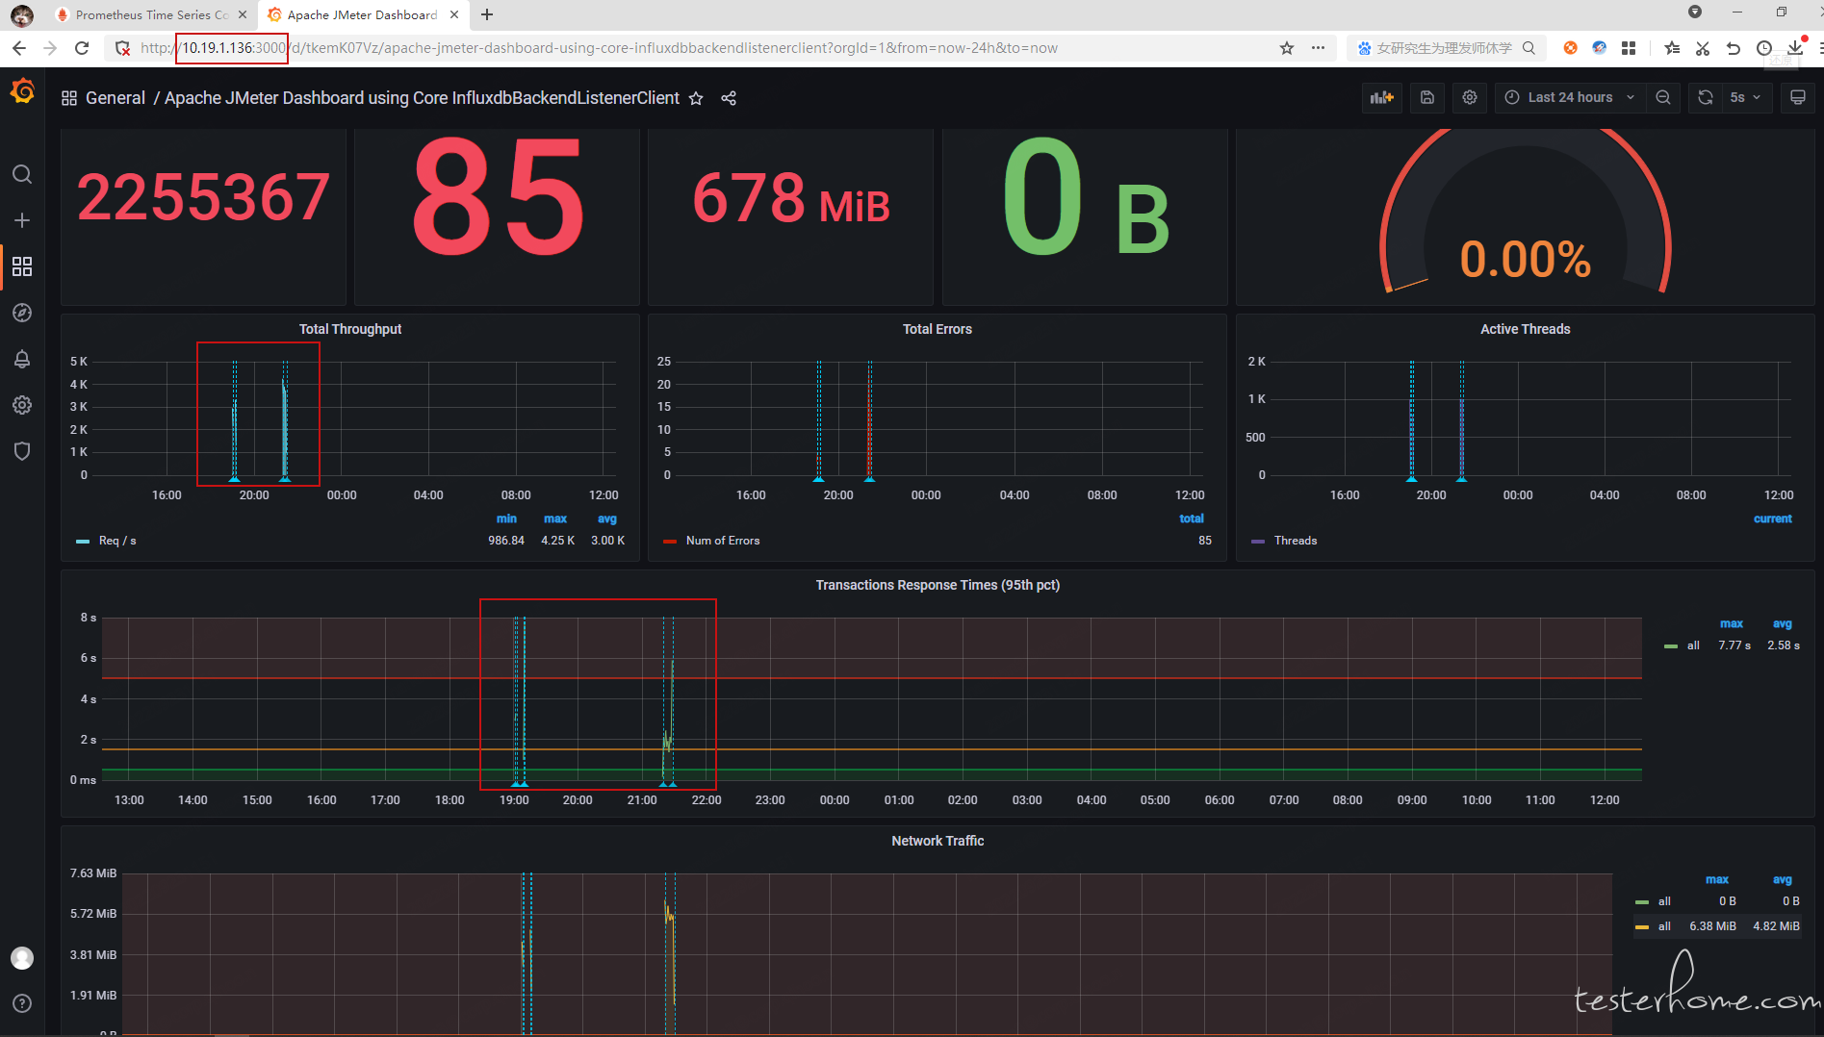Open the Server Admin shield icon
1824x1037 pixels.
point(22,451)
